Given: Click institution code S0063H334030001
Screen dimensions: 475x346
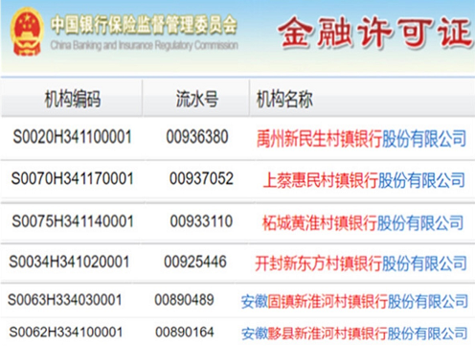Looking at the screenshot, I should 65,300.
